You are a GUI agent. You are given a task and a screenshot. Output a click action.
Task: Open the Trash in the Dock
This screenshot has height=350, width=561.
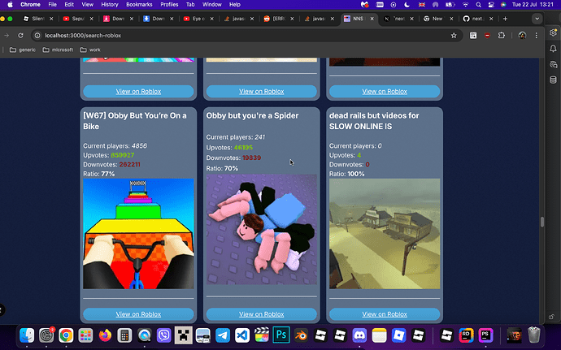pyautogui.click(x=534, y=335)
